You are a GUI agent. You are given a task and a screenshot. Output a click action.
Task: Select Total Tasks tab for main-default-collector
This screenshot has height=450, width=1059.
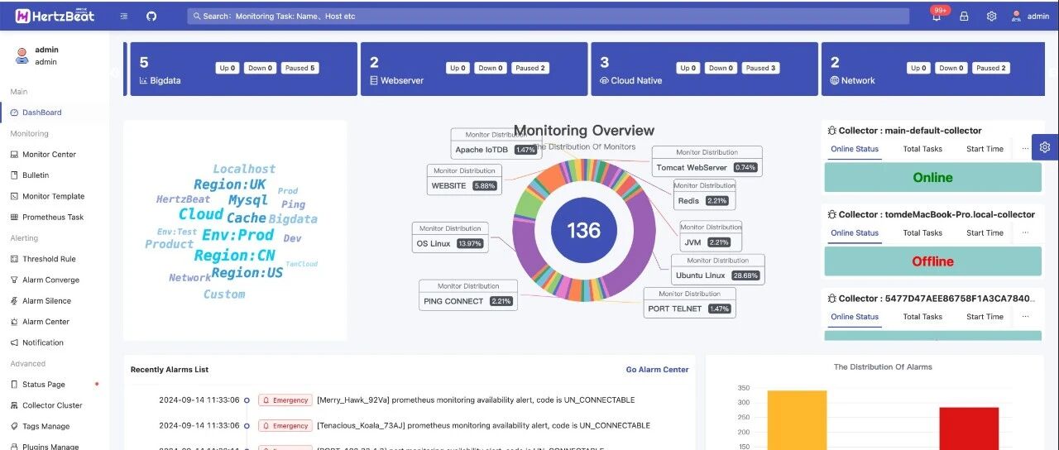pyautogui.click(x=922, y=149)
